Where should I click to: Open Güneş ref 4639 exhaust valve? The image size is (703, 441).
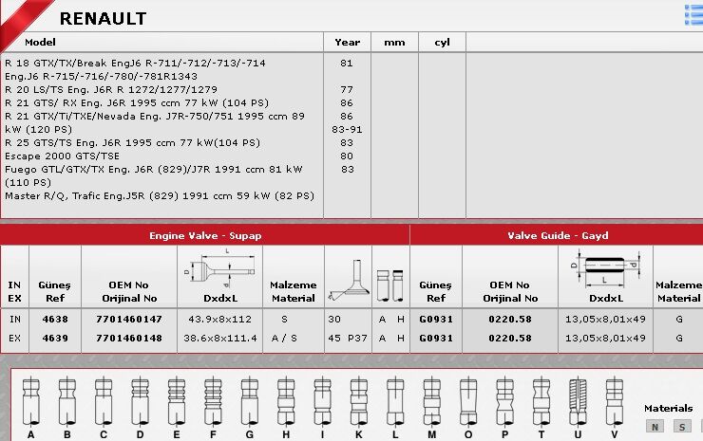(55, 338)
